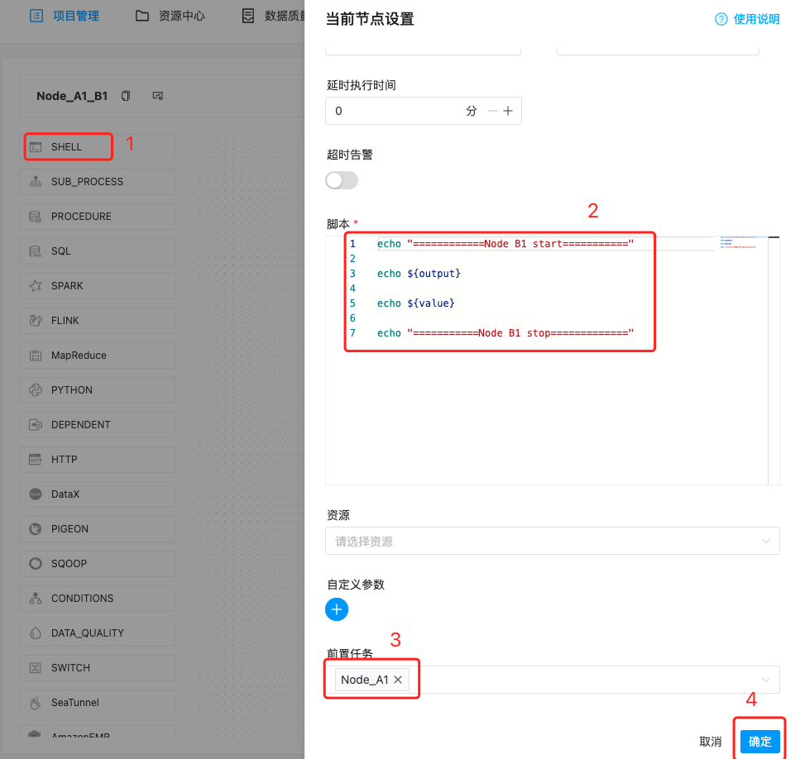This screenshot has height=759, width=800.
Task: Select the SQL task icon
Action: [x=36, y=251]
